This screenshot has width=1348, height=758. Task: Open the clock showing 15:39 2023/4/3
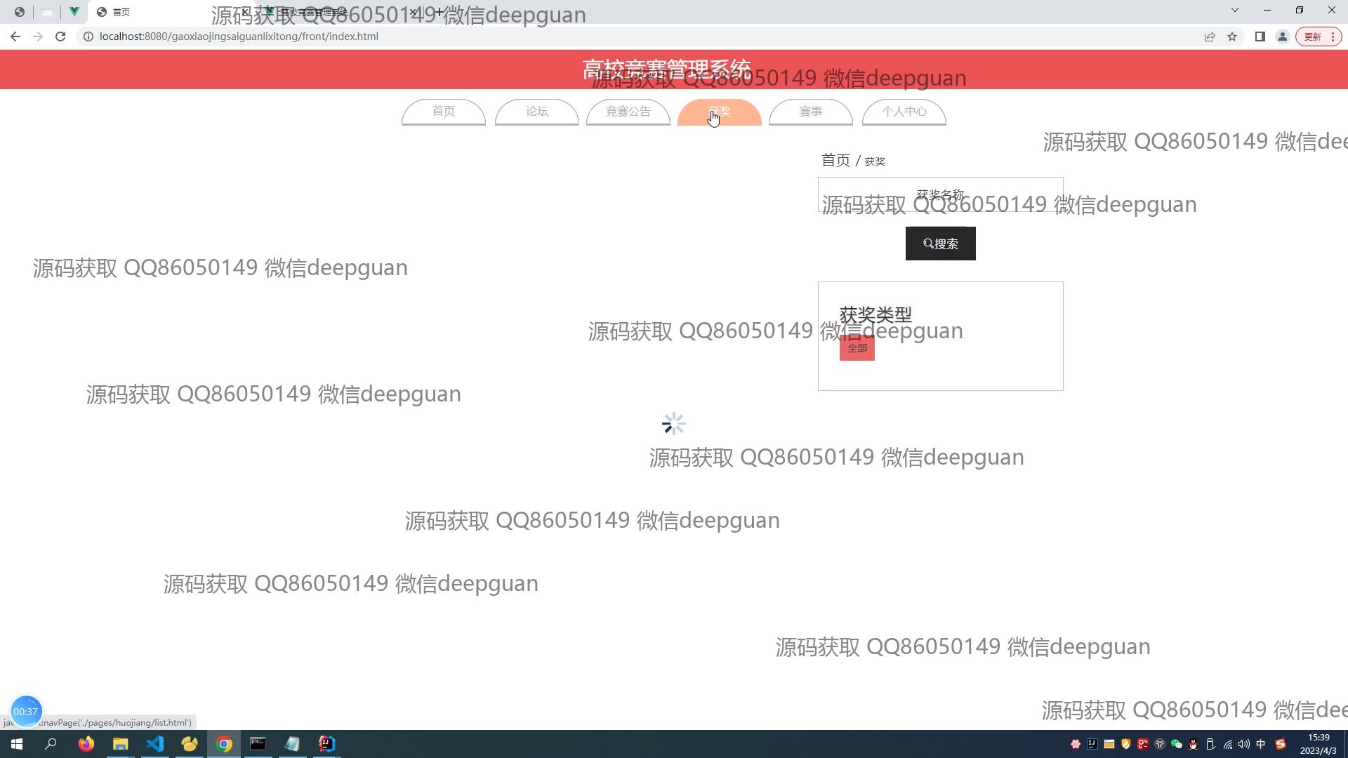coord(1319,744)
